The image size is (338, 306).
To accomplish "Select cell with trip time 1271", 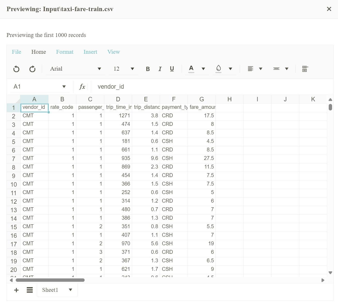I will tap(118, 116).
